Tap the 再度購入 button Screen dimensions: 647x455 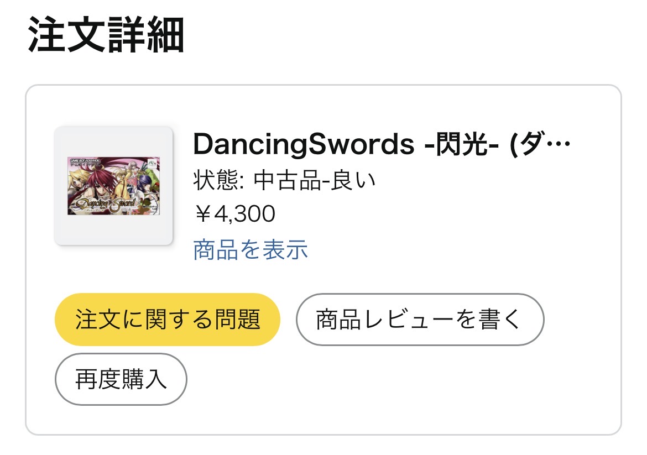[x=121, y=379]
